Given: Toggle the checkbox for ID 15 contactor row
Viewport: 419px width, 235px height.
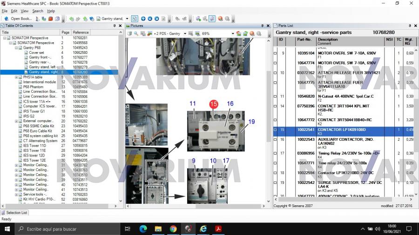Looking at the screenshot, I should click(x=275, y=130).
